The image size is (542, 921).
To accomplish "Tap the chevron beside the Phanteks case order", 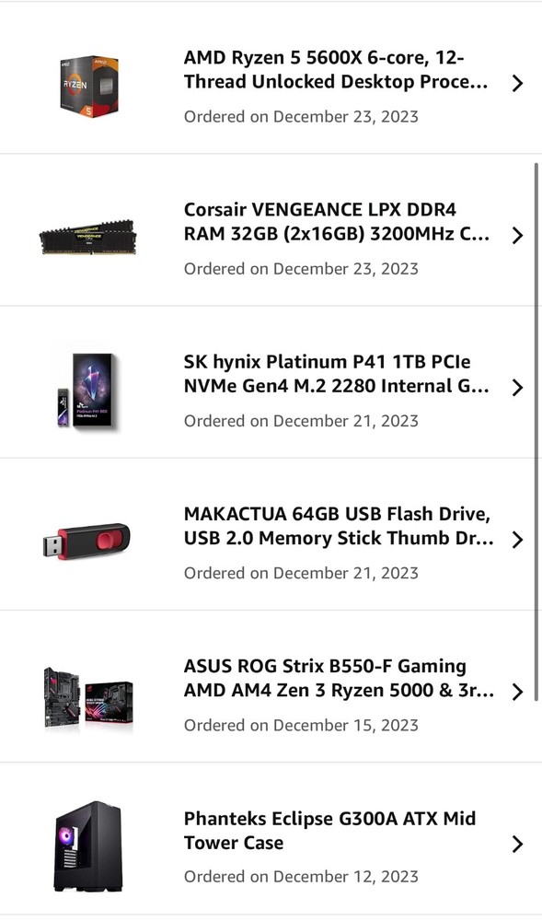I will 517,844.
